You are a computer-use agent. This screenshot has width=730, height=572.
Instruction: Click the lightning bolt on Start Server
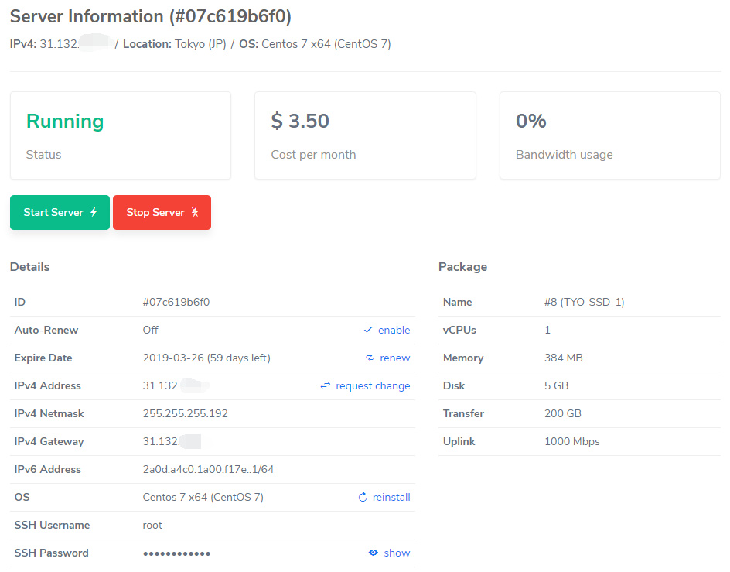(94, 213)
